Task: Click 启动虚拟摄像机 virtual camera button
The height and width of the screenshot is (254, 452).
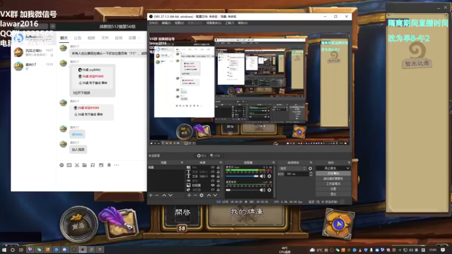Action: [333, 178]
